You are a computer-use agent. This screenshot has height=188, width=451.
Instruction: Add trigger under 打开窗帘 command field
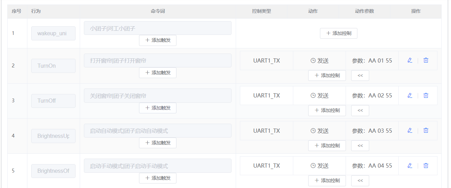click(157, 73)
